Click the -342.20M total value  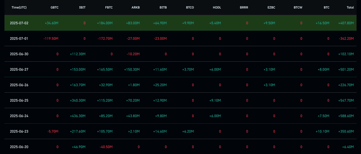(346, 39)
